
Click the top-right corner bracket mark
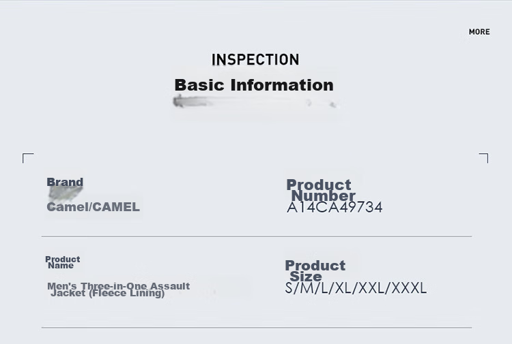tap(483, 158)
